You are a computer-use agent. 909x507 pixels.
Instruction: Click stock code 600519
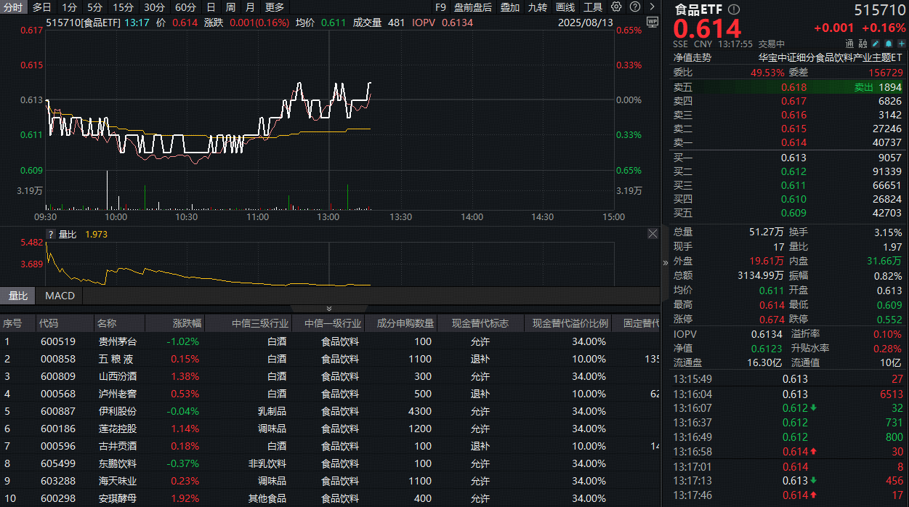57,341
